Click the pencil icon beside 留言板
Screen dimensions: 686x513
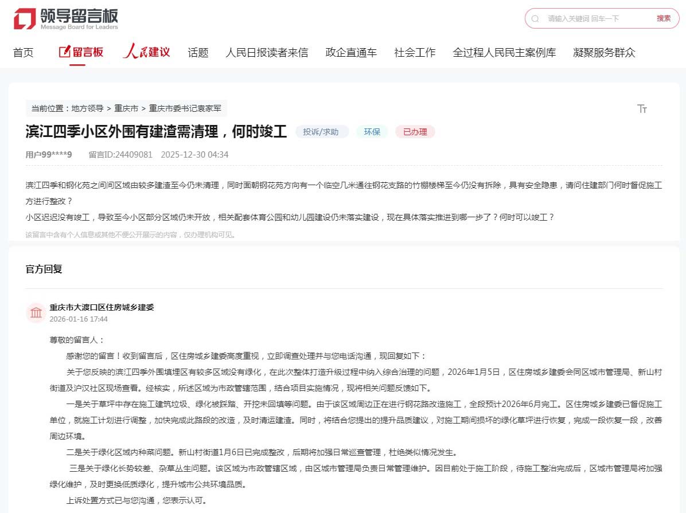[63, 52]
